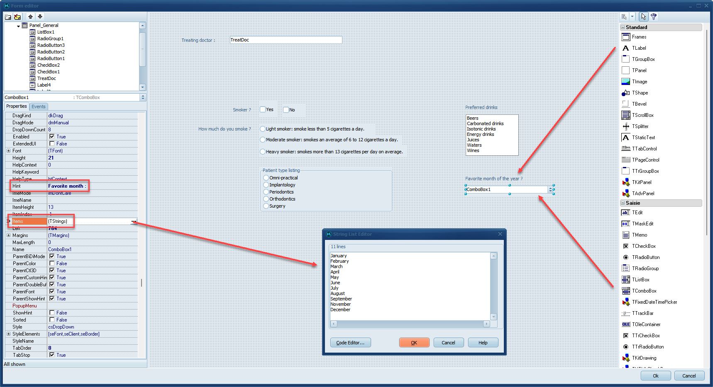Viewport: 713px width, 387px height.
Task: Click the Treating doctor input field
Action: click(x=286, y=40)
